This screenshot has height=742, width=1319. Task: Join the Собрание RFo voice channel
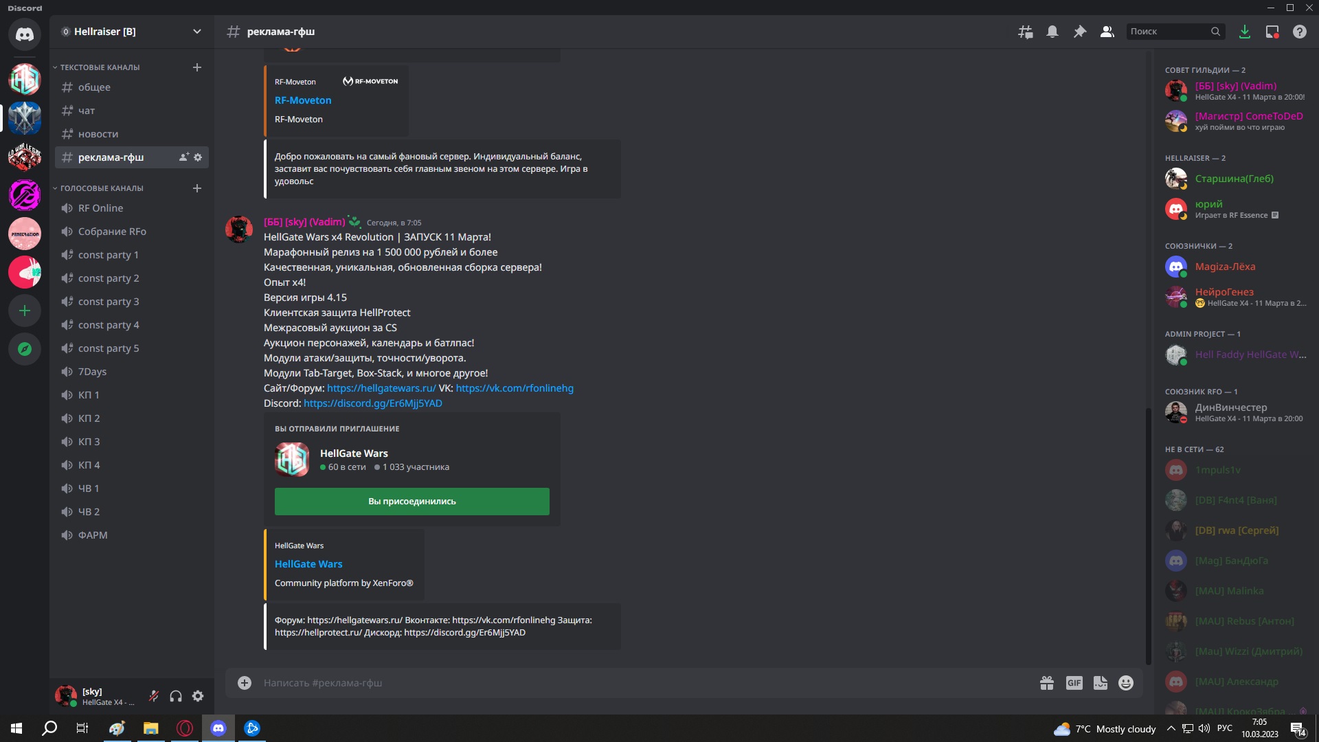pos(132,232)
